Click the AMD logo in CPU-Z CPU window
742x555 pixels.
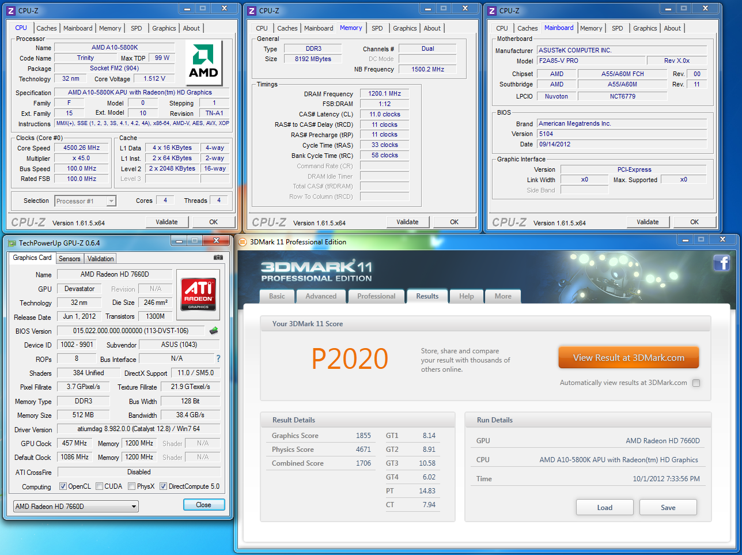tap(203, 63)
